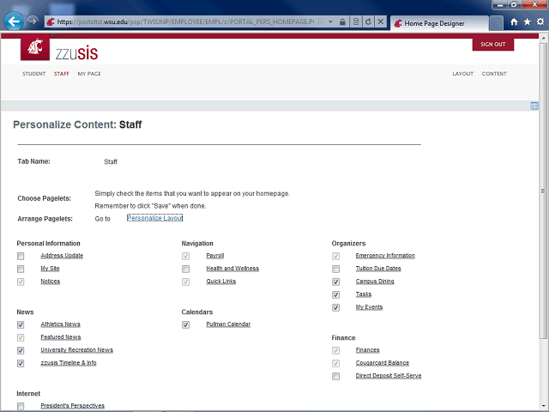Image resolution: width=549 pixels, height=412 pixels.
Task: Open the browser home page icon
Action: point(514,21)
